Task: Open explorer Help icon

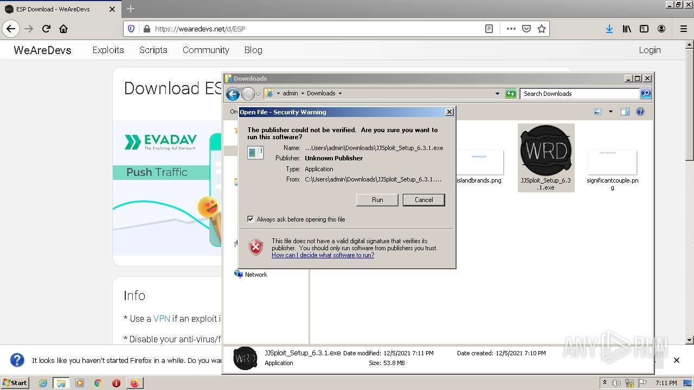Action: coord(640,112)
